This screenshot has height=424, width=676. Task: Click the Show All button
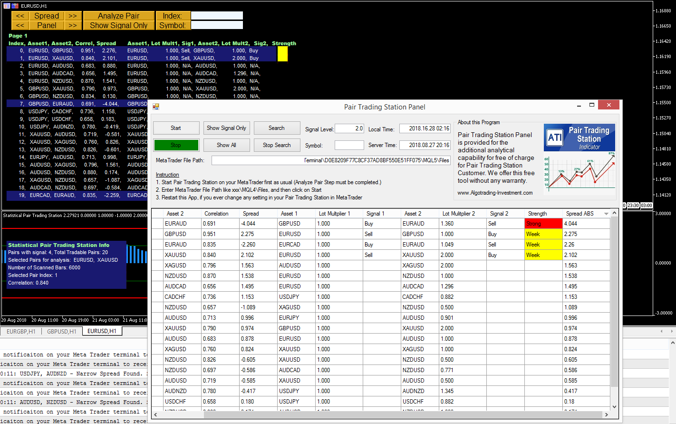pos(226,145)
